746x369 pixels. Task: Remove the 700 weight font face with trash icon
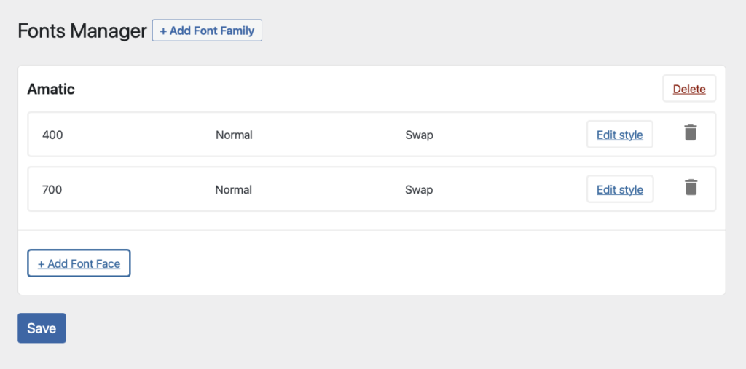(691, 187)
